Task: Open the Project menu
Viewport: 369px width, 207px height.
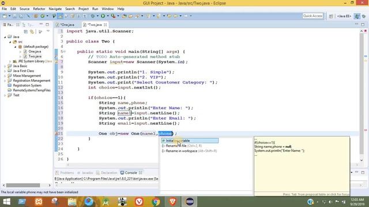Action: point(83,9)
